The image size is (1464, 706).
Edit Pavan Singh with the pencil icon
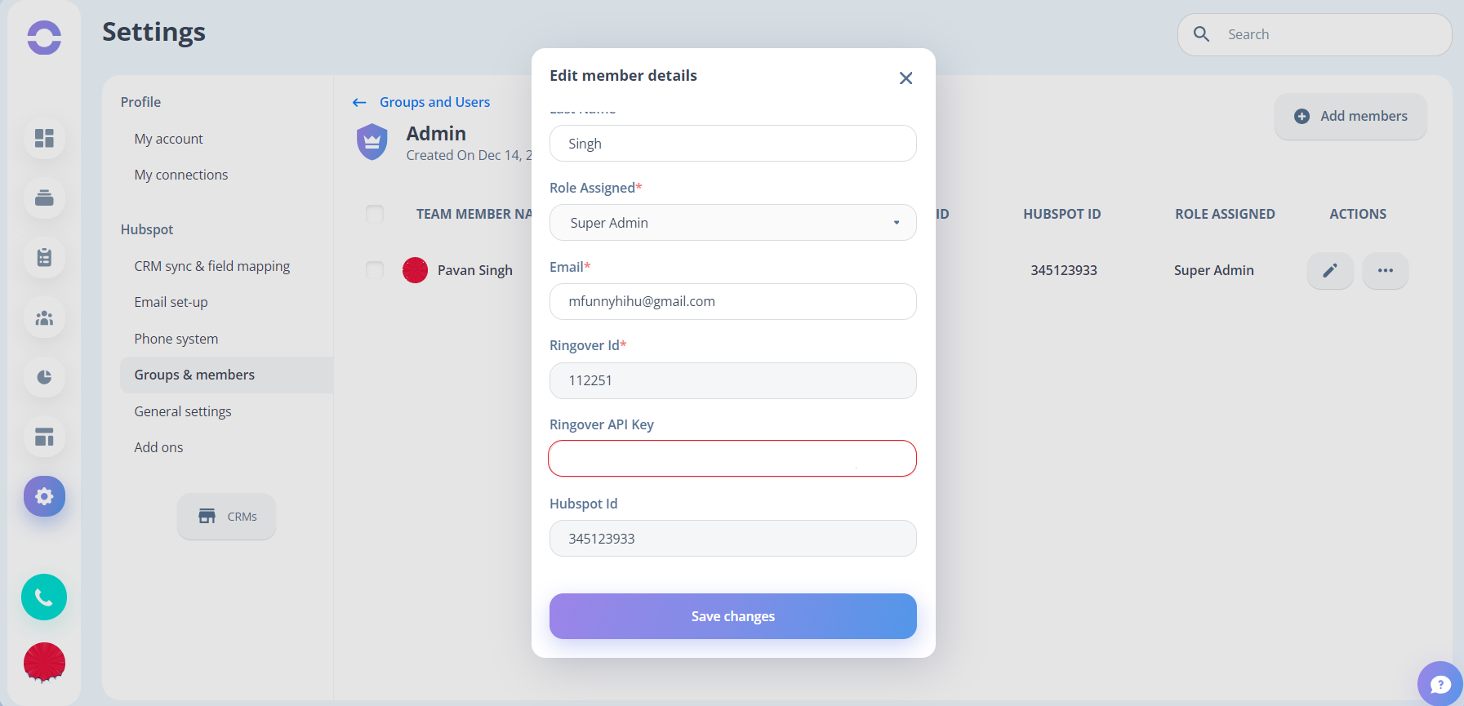(1330, 270)
